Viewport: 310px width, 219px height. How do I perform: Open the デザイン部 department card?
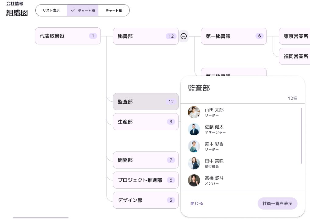(146, 200)
